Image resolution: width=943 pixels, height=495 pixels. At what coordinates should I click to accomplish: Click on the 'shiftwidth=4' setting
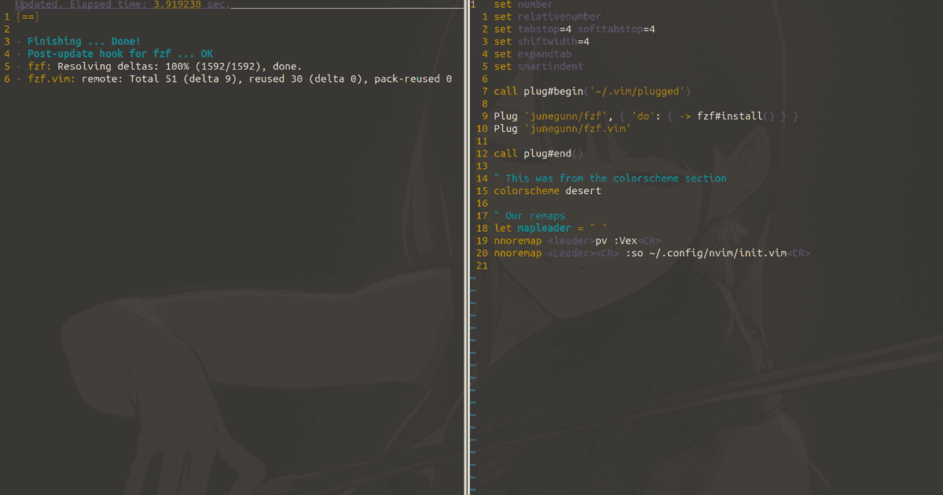coord(553,42)
